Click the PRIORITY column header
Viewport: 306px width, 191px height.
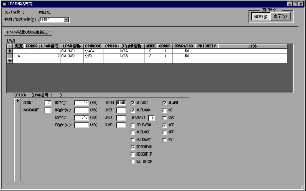pyautogui.click(x=207, y=46)
